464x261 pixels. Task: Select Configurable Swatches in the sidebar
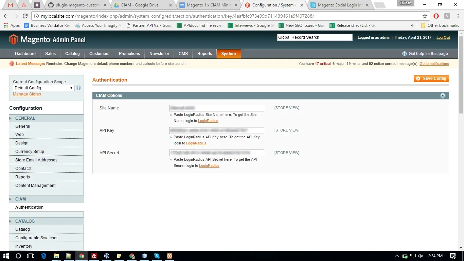[x=37, y=238]
